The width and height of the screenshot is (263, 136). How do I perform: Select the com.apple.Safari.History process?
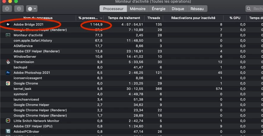[33, 40]
